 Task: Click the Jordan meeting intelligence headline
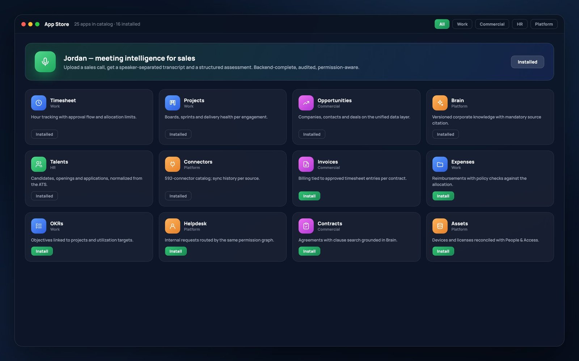tap(129, 58)
